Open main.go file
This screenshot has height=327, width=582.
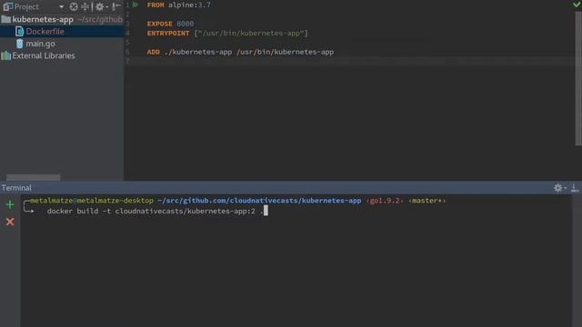click(40, 44)
